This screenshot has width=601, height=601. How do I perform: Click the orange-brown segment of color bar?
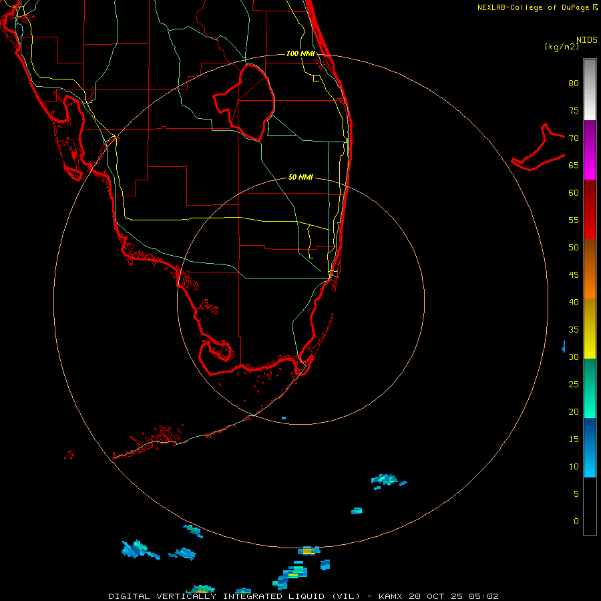tap(590, 268)
